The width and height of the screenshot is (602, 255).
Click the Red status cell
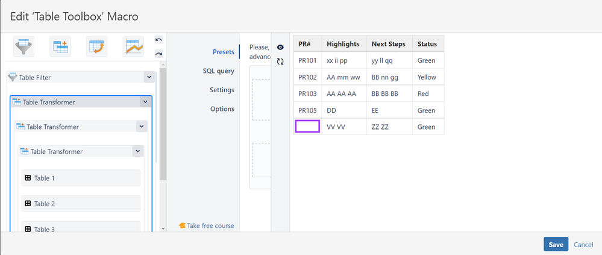[x=428, y=93]
